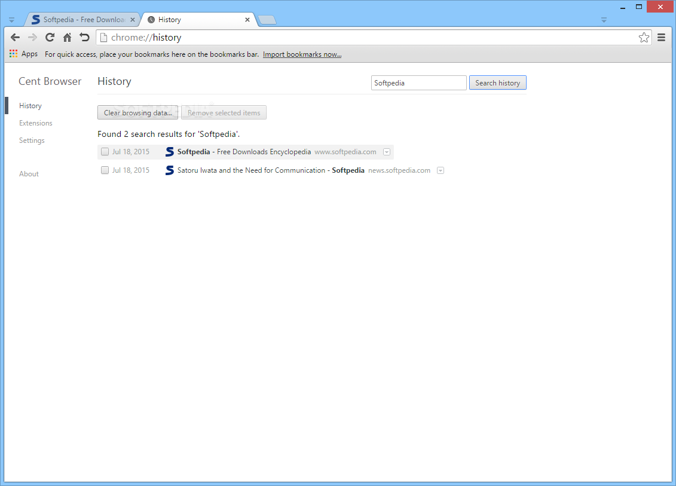Open the Apps grid icon

(13, 54)
